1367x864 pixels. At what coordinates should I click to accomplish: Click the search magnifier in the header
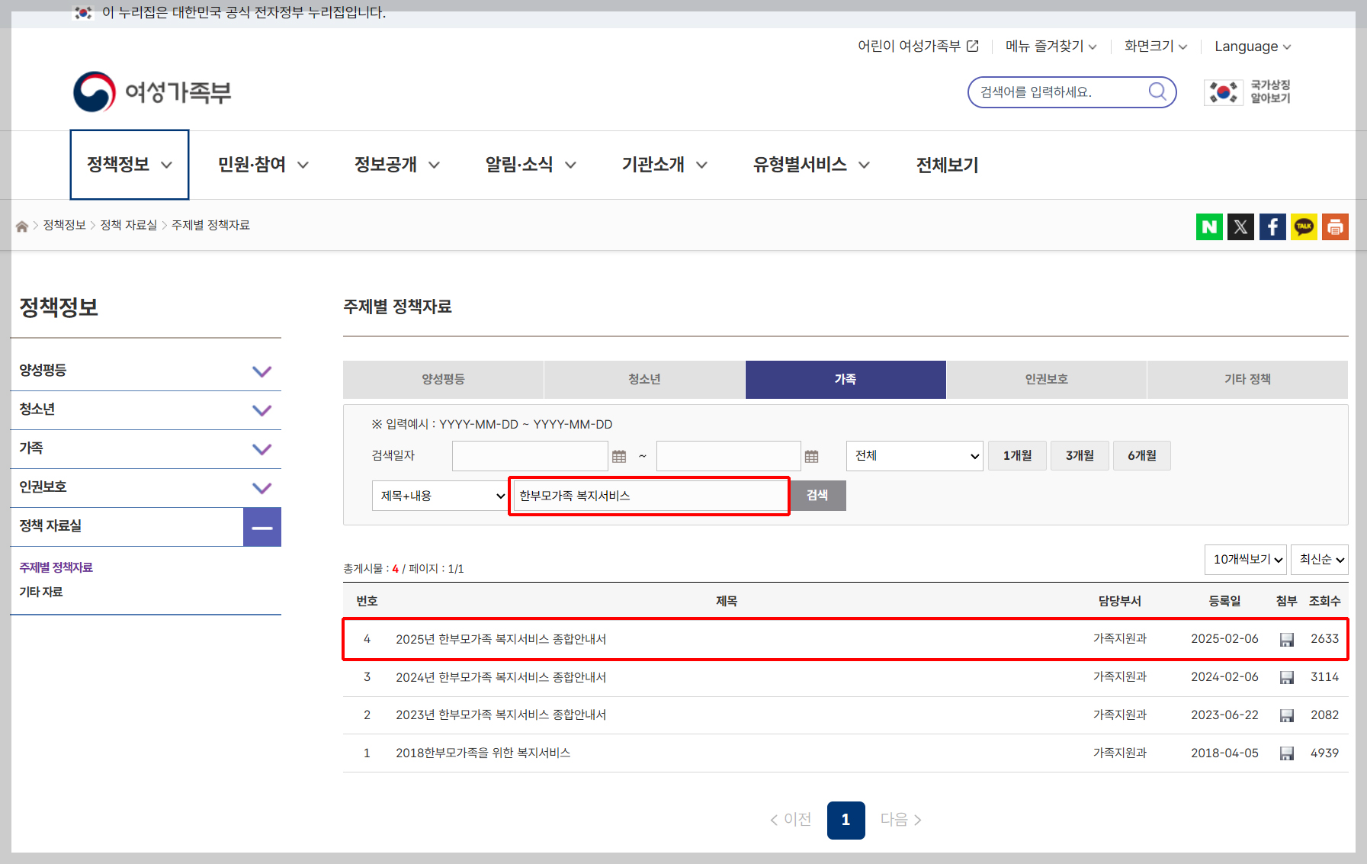[x=1157, y=92]
